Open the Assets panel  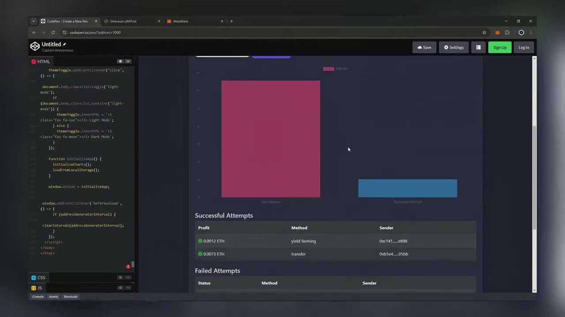pos(53,297)
